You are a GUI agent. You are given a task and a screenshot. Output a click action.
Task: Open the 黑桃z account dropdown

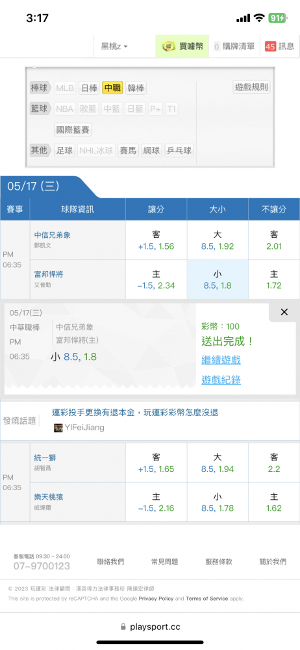pyautogui.click(x=114, y=46)
